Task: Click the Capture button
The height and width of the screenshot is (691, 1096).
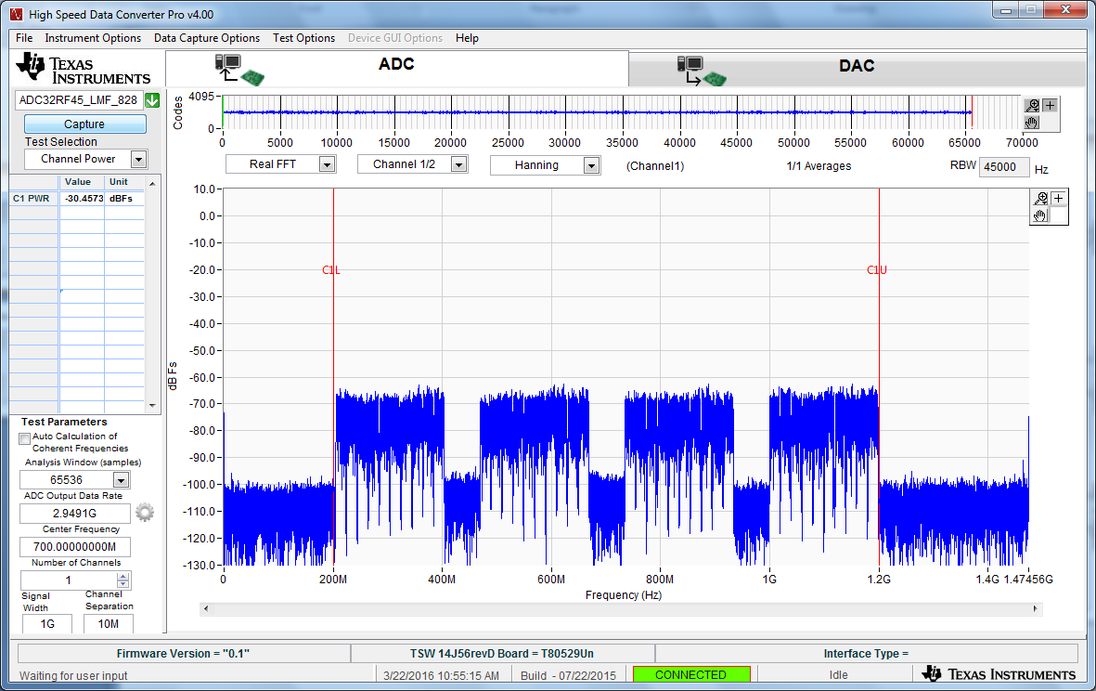Action: coord(84,124)
